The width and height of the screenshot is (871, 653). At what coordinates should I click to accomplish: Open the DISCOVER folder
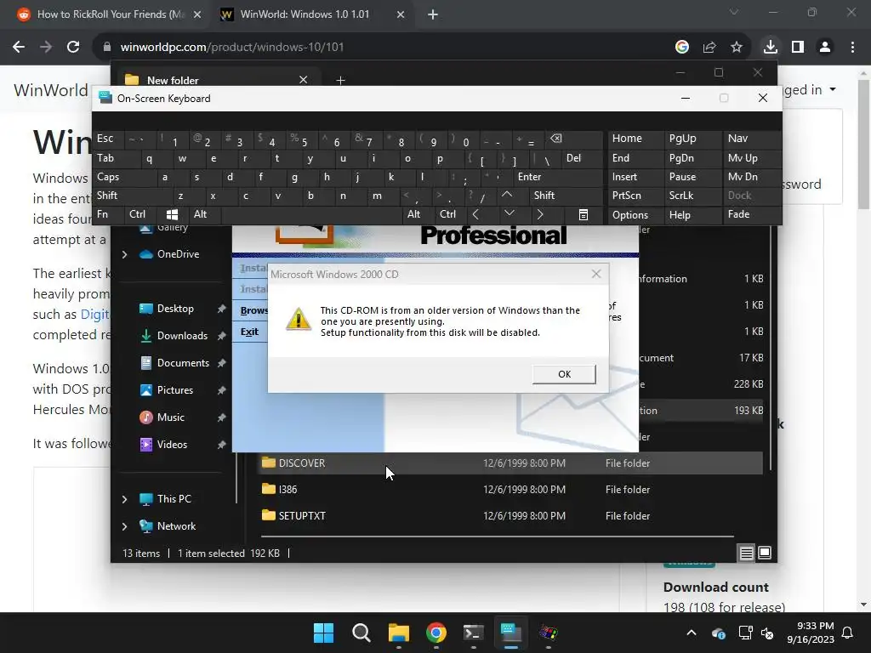(302, 463)
